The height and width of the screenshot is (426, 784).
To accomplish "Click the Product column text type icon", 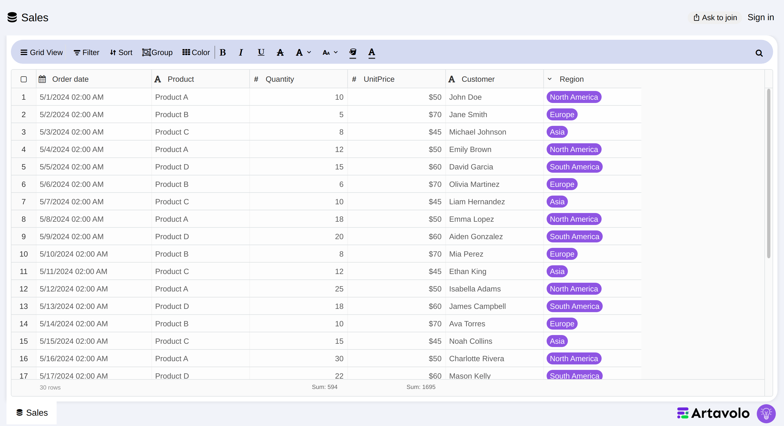I will point(158,79).
